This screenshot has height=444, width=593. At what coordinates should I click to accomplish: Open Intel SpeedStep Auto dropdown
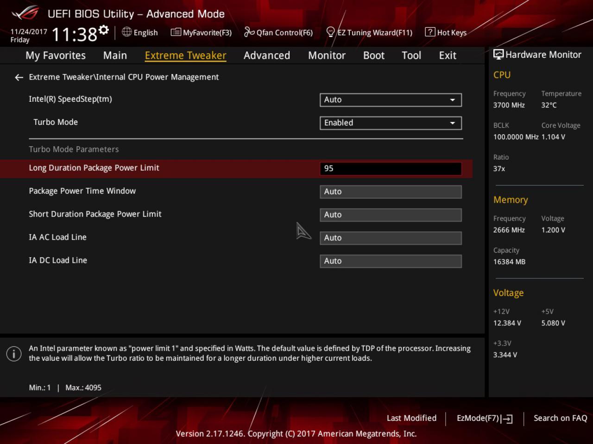[x=391, y=99]
